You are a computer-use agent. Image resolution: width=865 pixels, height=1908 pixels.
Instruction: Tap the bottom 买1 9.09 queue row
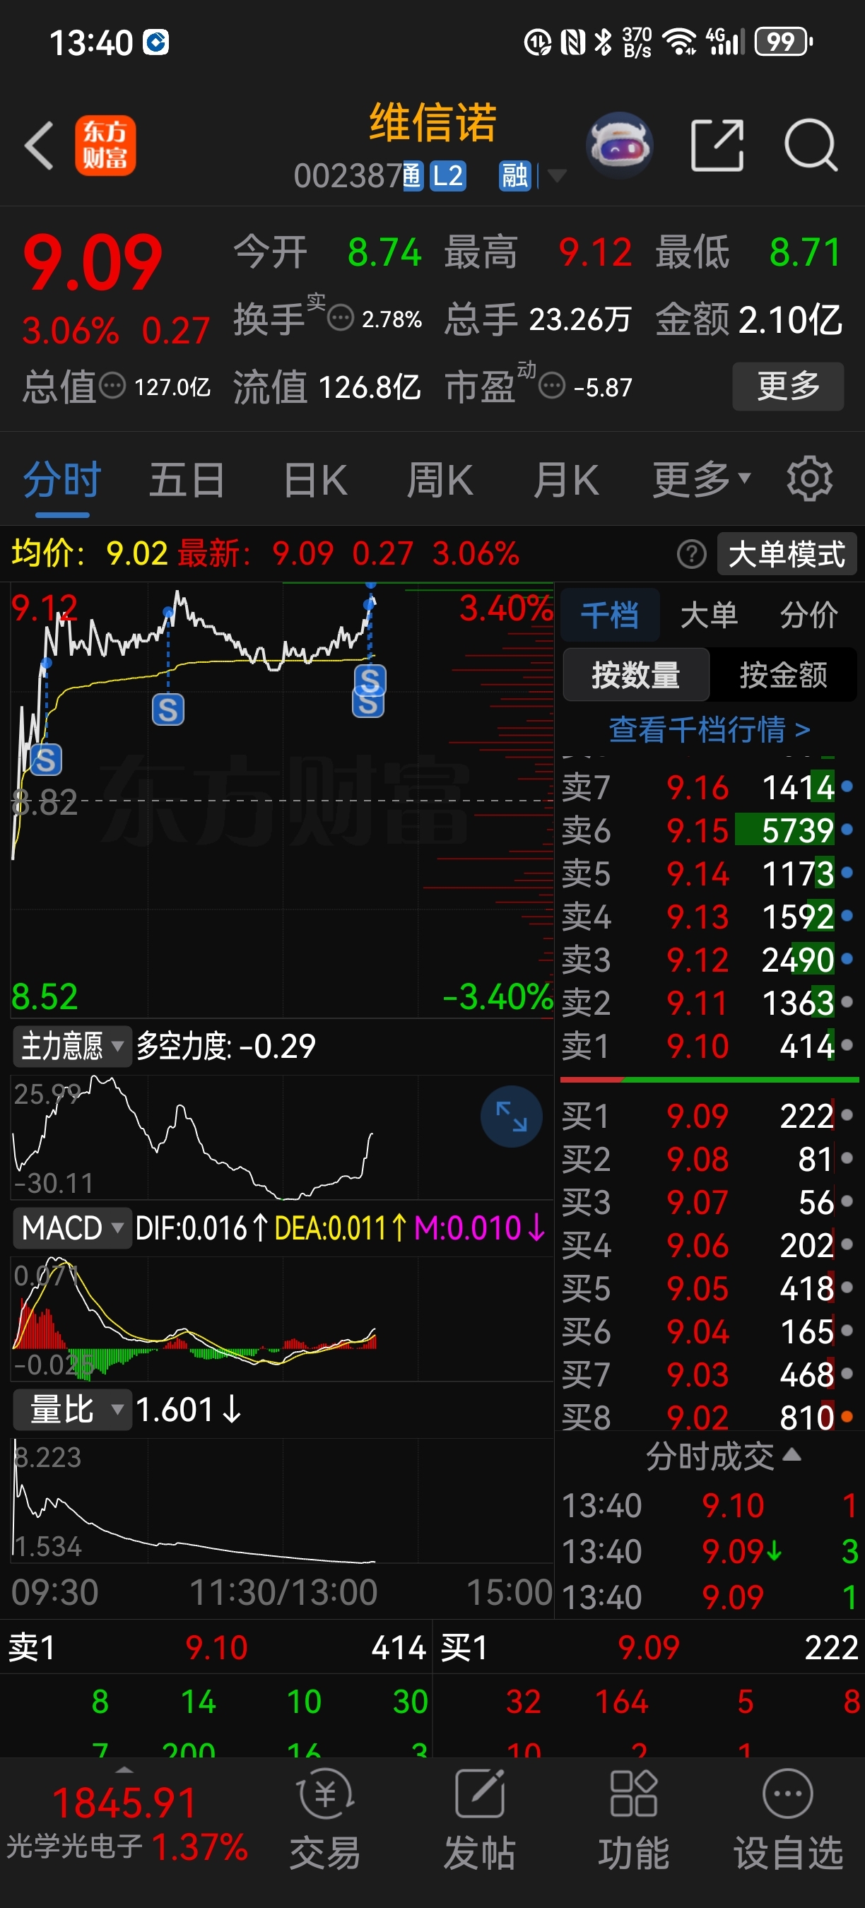[x=649, y=1647]
